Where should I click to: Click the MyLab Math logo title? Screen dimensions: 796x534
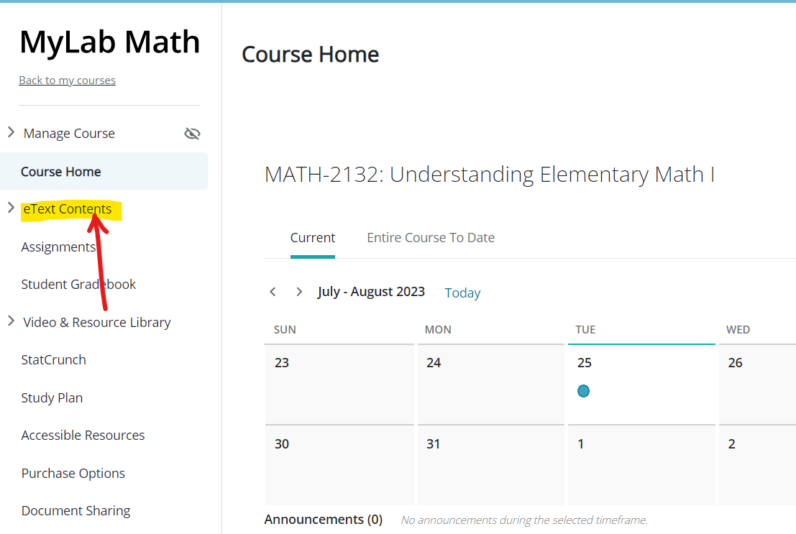click(109, 42)
